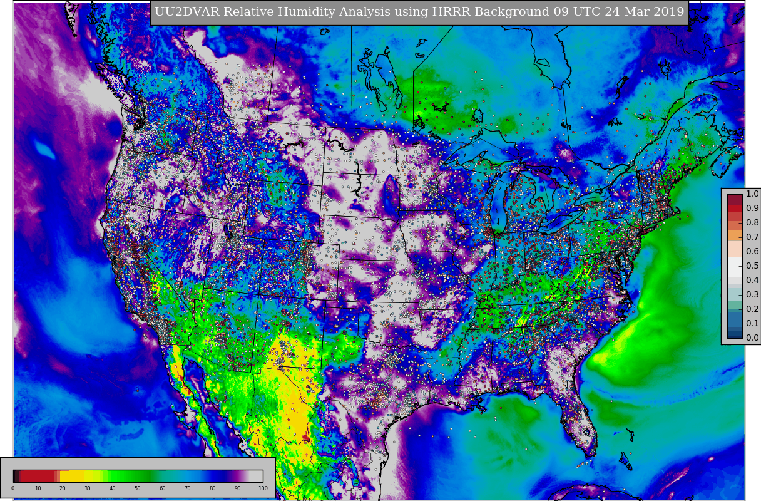Click the 0 tick on humidity colorbar

pos(13,488)
